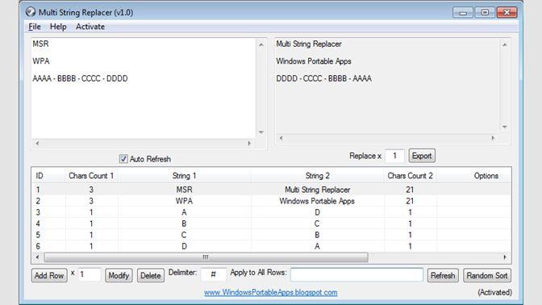This screenshot has height=305, width=542.
Task: Click the input text box scroll right arrow
Action: [249, 143]
